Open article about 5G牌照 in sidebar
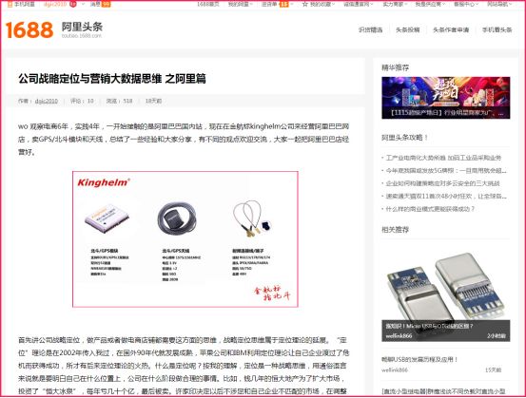Screen dimensions: 526x398 coord(446,171)
